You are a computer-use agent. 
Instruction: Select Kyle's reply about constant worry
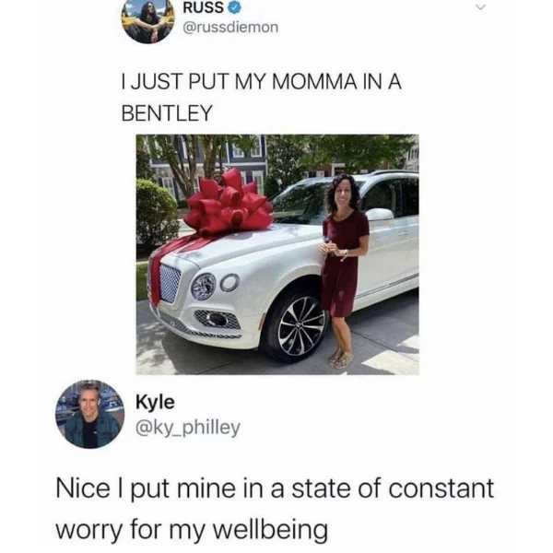(x=275, y=509)
